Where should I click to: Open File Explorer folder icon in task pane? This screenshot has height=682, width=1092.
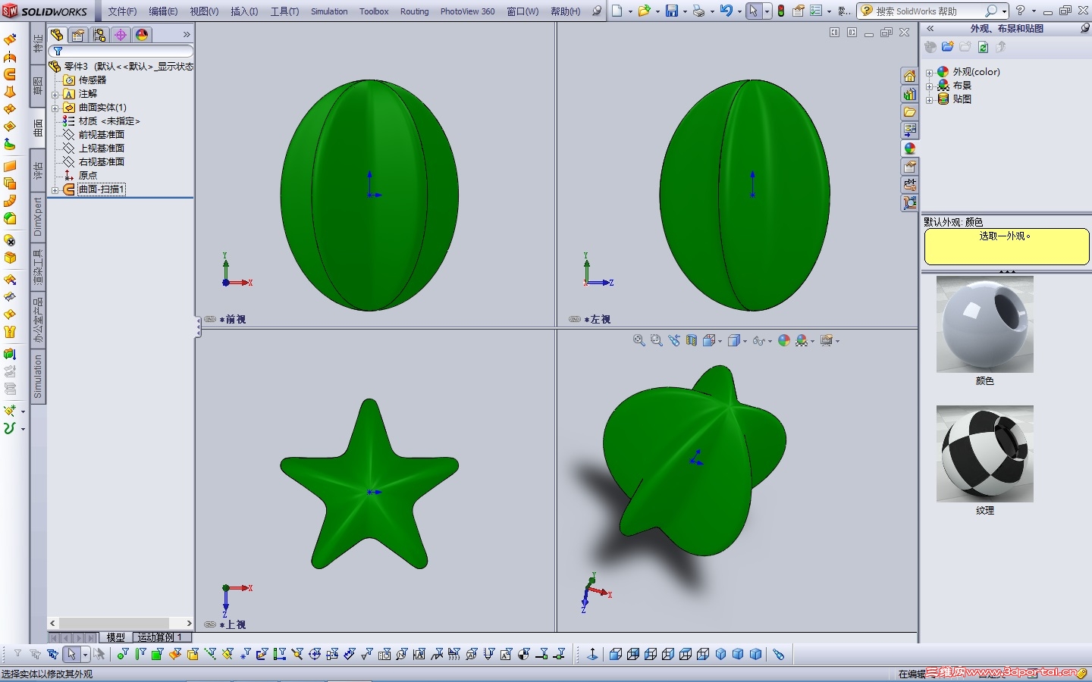pyautogui.click(x=910, y=112)
